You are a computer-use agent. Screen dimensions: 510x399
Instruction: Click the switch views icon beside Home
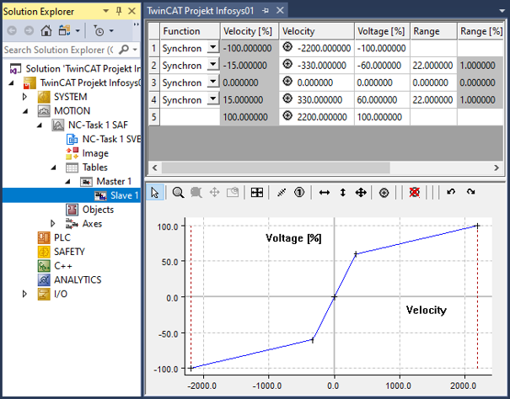(64, 30)
